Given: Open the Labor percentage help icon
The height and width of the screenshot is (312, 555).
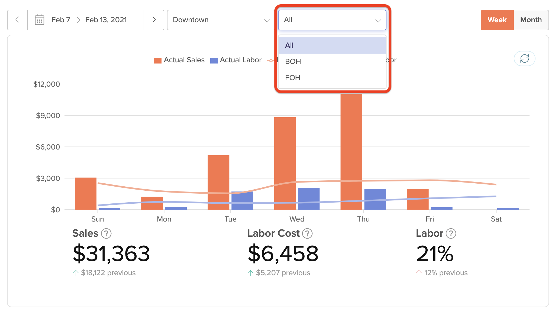Looking at the screenshot, I should click(x=451, y=233).
